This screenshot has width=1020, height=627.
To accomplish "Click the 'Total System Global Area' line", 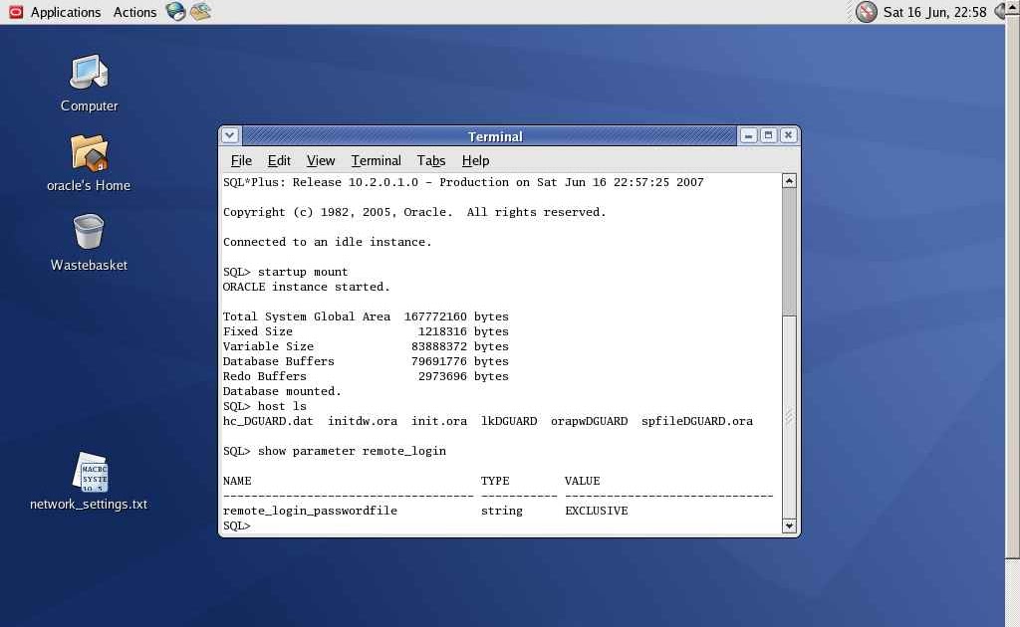I will point(366,316).
